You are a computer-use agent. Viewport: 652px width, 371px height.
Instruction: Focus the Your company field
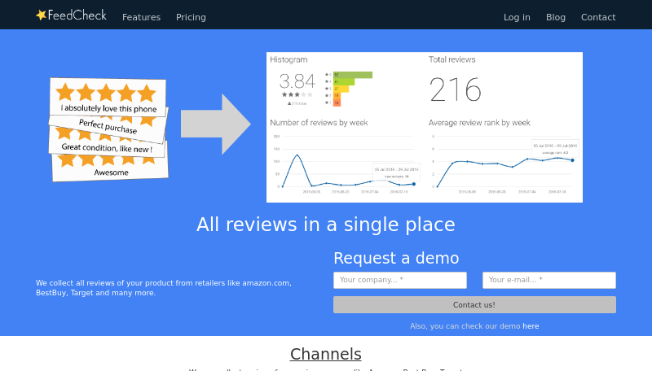click(400, 280)
